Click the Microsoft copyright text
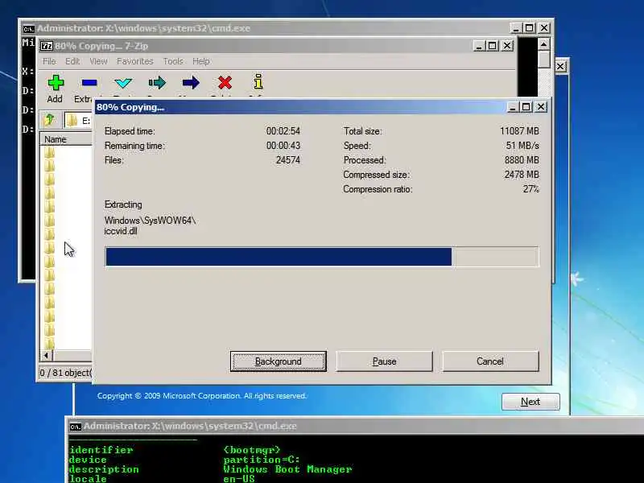This screenshot has width=644, height=483. point(202,396)
